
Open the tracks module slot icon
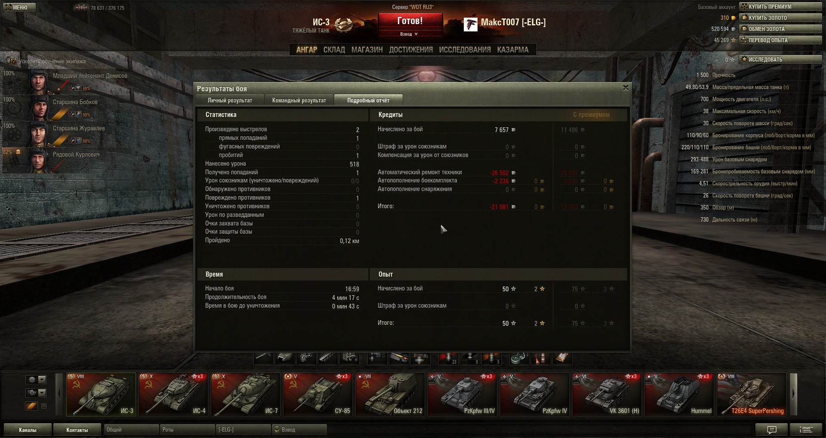(x=328, y=358)
